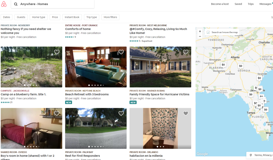
Task: Open the Dates filter
Action: click(x=7, y=17)
